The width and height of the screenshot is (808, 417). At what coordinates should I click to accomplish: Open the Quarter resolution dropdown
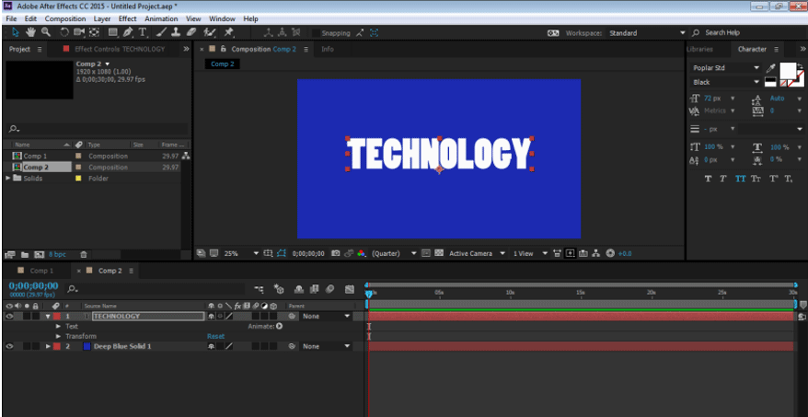[x=394, y=253]
